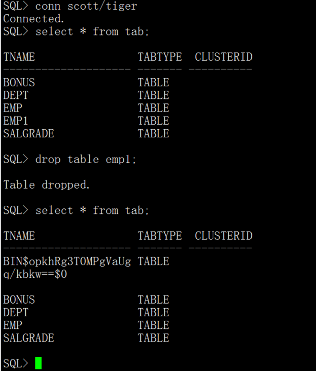Click BONUS in the first result listing
This screenshot has height=371, width=316.
pyautogui.click(x=19, y=83)
